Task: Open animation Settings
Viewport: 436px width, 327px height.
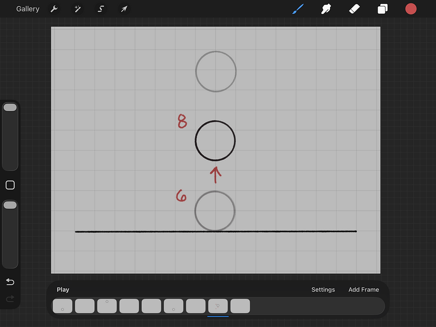Action: 323,290
